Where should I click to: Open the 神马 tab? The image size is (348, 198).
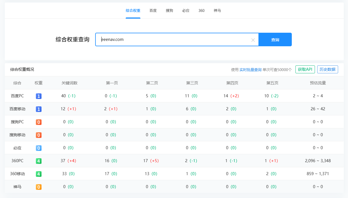point(217,11)
